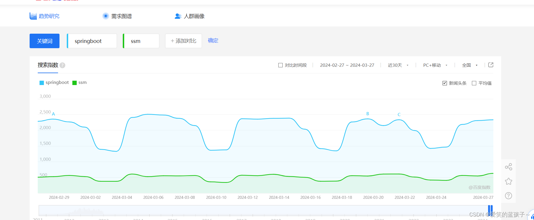534x220 pixels.
Task: Click news marker A on the chart
Action: pos(53,114)
